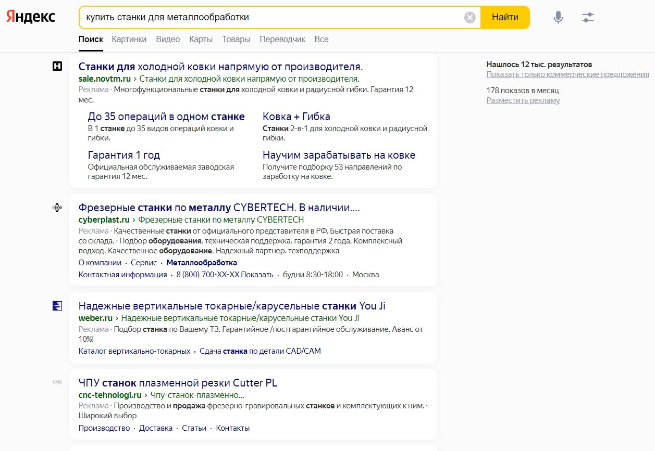
Task: Open the Все services tab
Action: tap(322, 40)
